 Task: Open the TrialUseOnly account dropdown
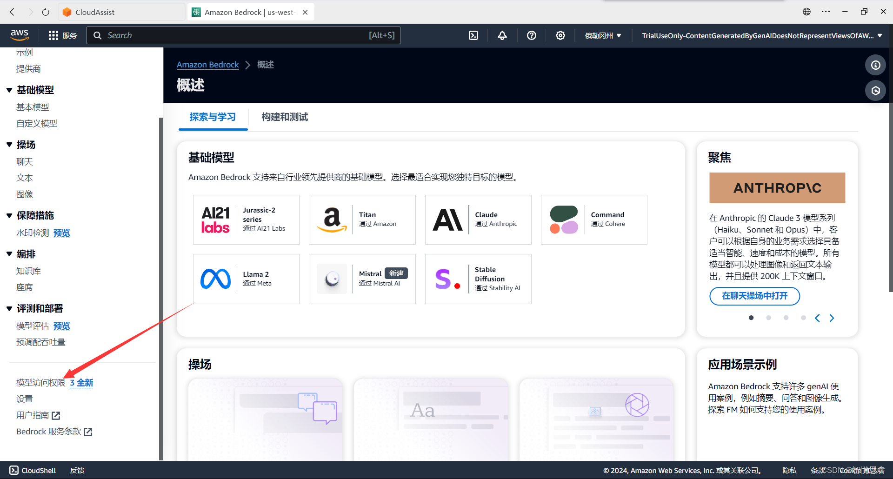click(762, 35)
